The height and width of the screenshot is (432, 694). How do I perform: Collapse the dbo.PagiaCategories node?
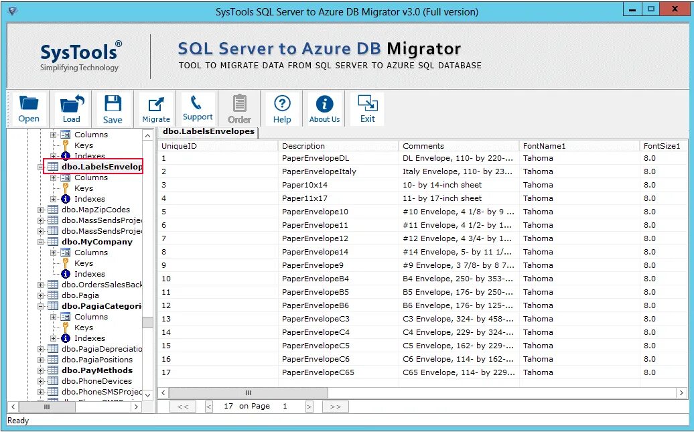pyautogui.click(x=40, y=306)
